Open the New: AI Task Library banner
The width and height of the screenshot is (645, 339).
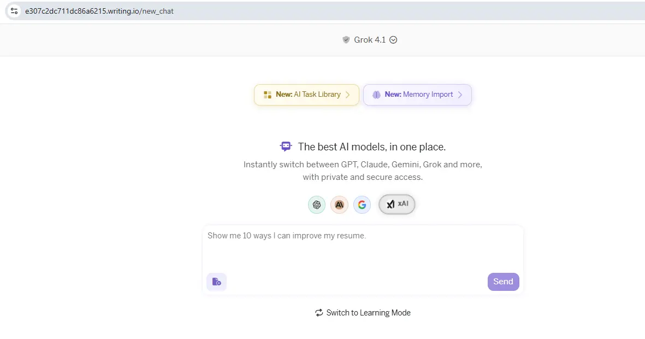click(306, 95)
